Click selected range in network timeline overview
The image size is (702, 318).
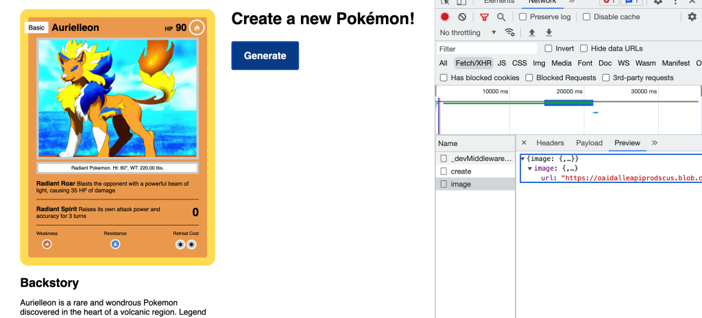click(x=568, y=103)
